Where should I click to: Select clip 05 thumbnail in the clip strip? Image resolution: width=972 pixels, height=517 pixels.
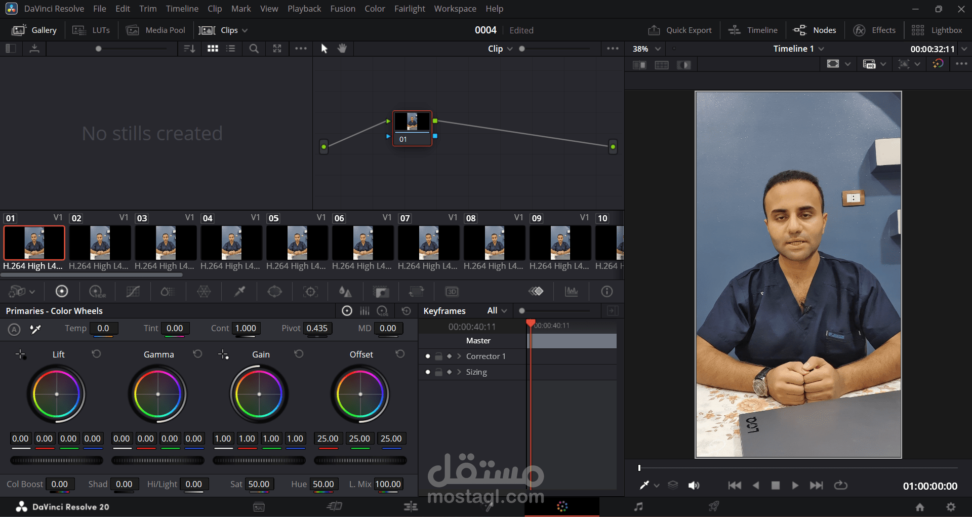point(297,243)
